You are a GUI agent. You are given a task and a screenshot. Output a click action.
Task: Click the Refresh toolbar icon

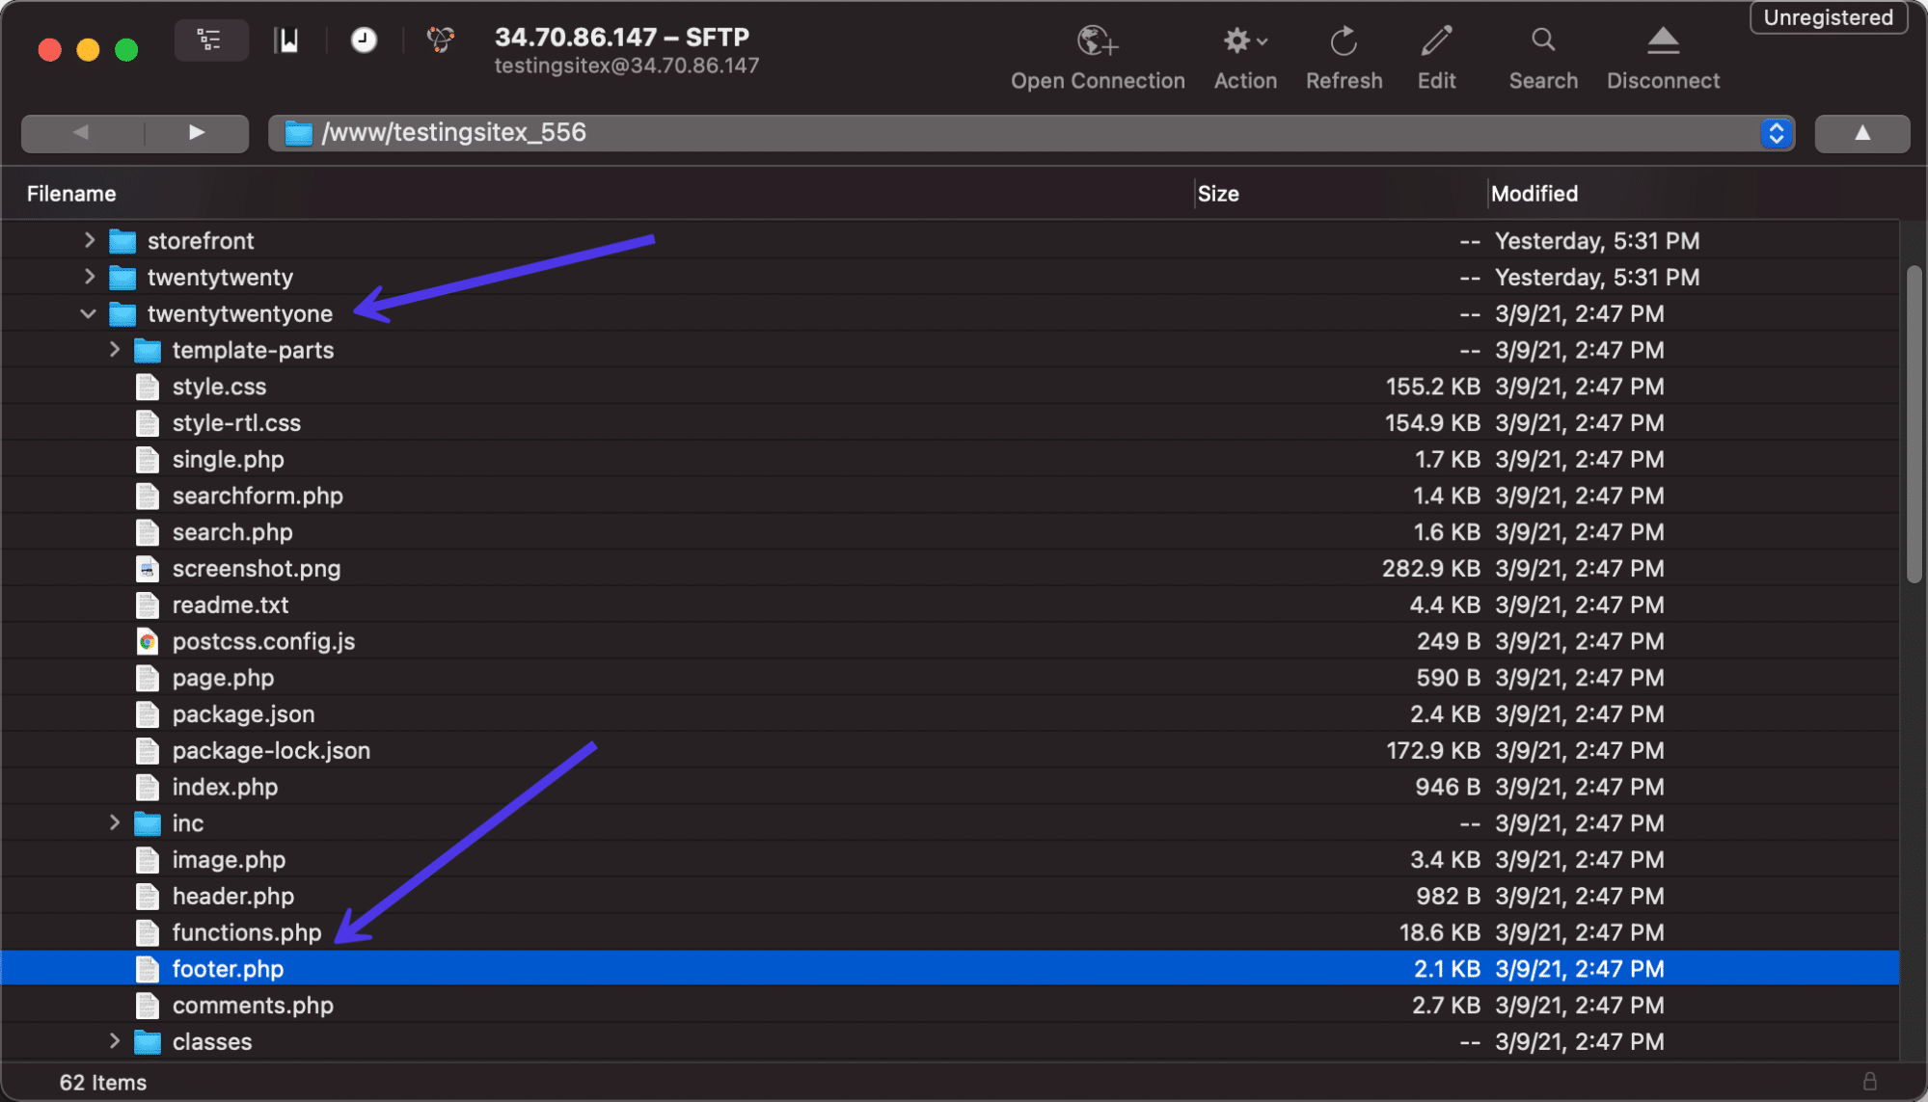1344,41
